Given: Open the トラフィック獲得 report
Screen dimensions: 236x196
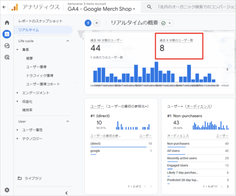Looking at the screenshot, I should click(x=40, y=76).
